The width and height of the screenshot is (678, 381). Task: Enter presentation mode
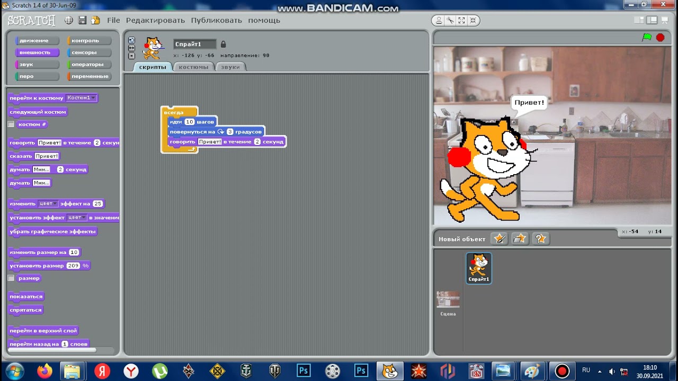[x=665, y=20]
